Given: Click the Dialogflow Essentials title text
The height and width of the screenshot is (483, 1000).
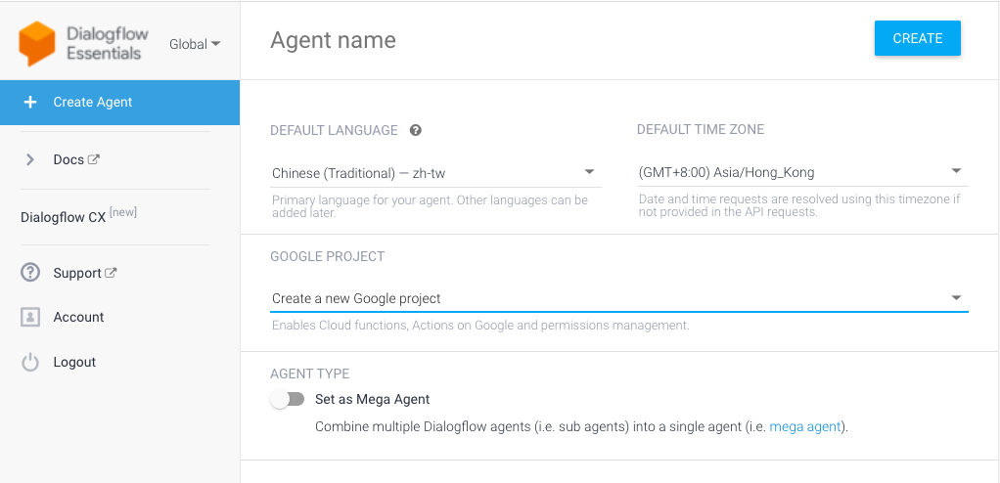Looking at the screenshot, I should 108,43.
